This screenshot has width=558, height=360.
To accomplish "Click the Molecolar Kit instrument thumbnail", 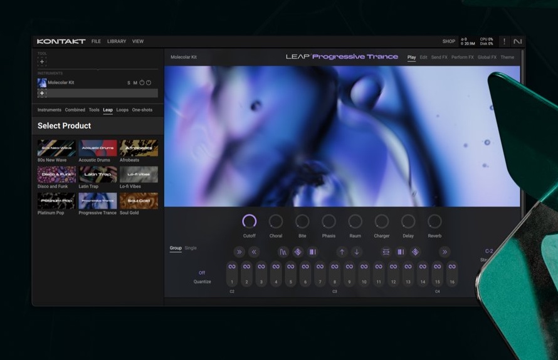I will click(42, 83).
